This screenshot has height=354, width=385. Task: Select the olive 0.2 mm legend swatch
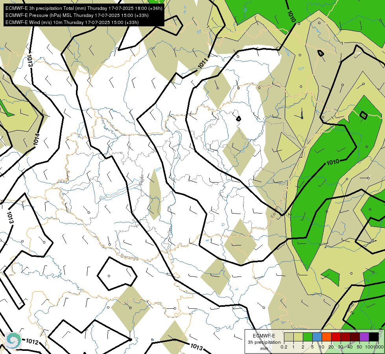tap(289, 337)
